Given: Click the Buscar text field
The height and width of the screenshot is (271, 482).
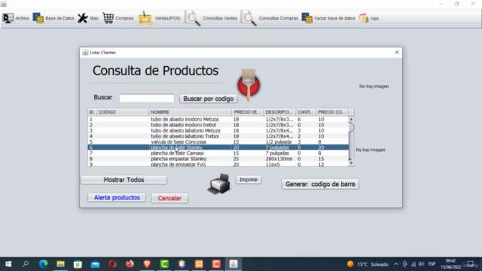Looking at the screenshot, I should (147, 99).
